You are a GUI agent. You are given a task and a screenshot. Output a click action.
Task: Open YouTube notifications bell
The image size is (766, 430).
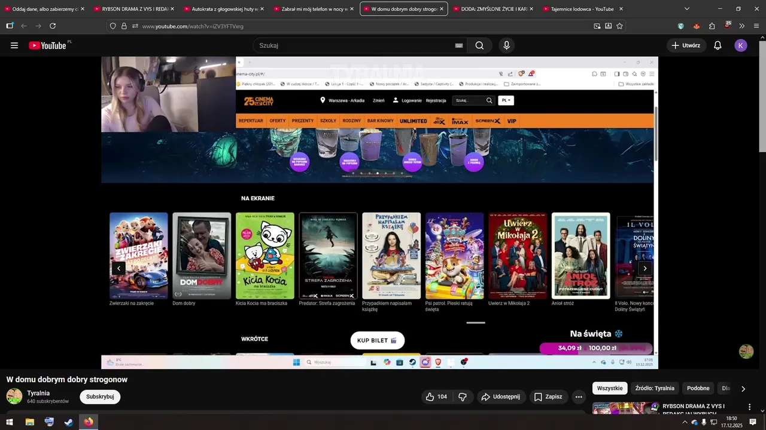tap(718, 45)
